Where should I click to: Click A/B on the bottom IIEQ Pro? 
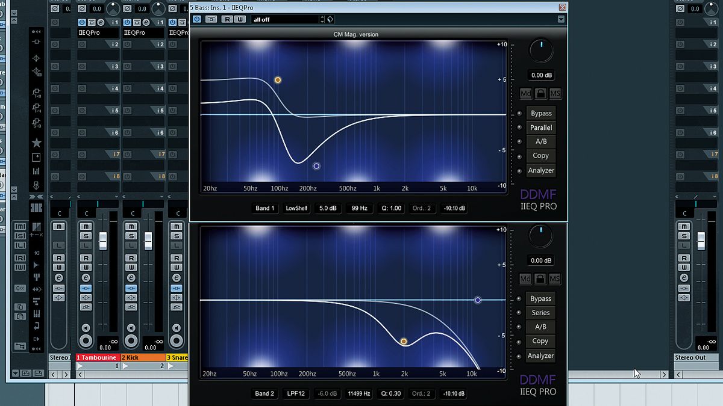(540, 327)
